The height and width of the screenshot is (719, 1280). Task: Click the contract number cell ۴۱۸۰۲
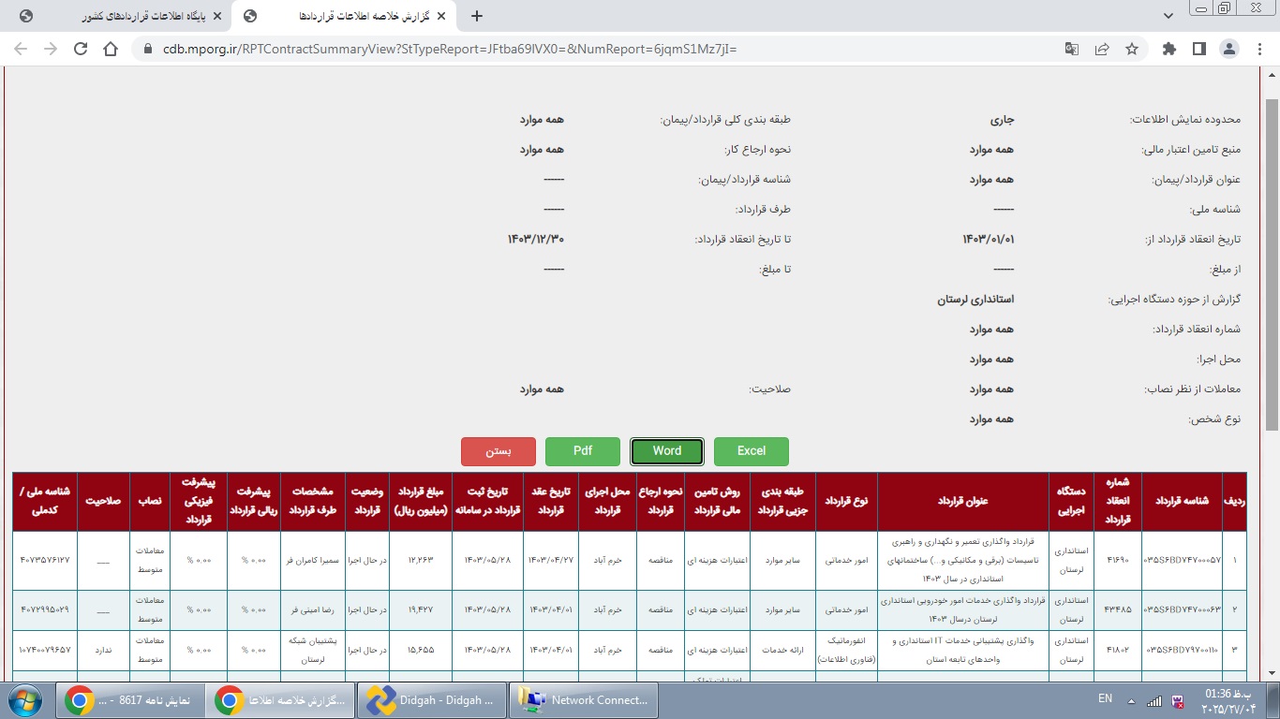(x=1119, y=649)
